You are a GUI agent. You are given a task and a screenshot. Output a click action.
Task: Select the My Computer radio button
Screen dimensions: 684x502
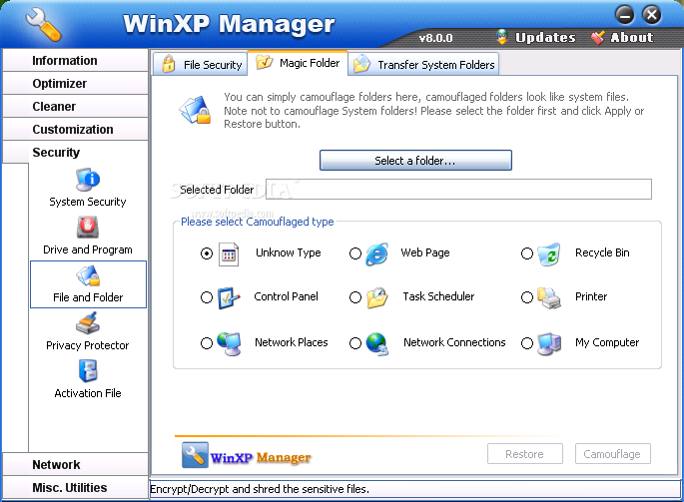527,343
